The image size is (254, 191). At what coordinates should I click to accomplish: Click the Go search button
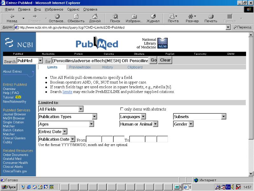pos(153,60)
